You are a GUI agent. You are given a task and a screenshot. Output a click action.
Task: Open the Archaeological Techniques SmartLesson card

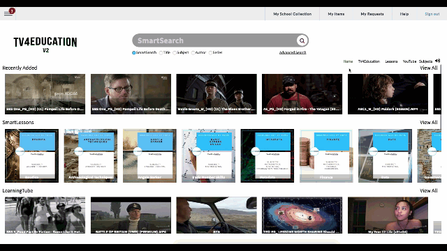(x=90, y=155)
